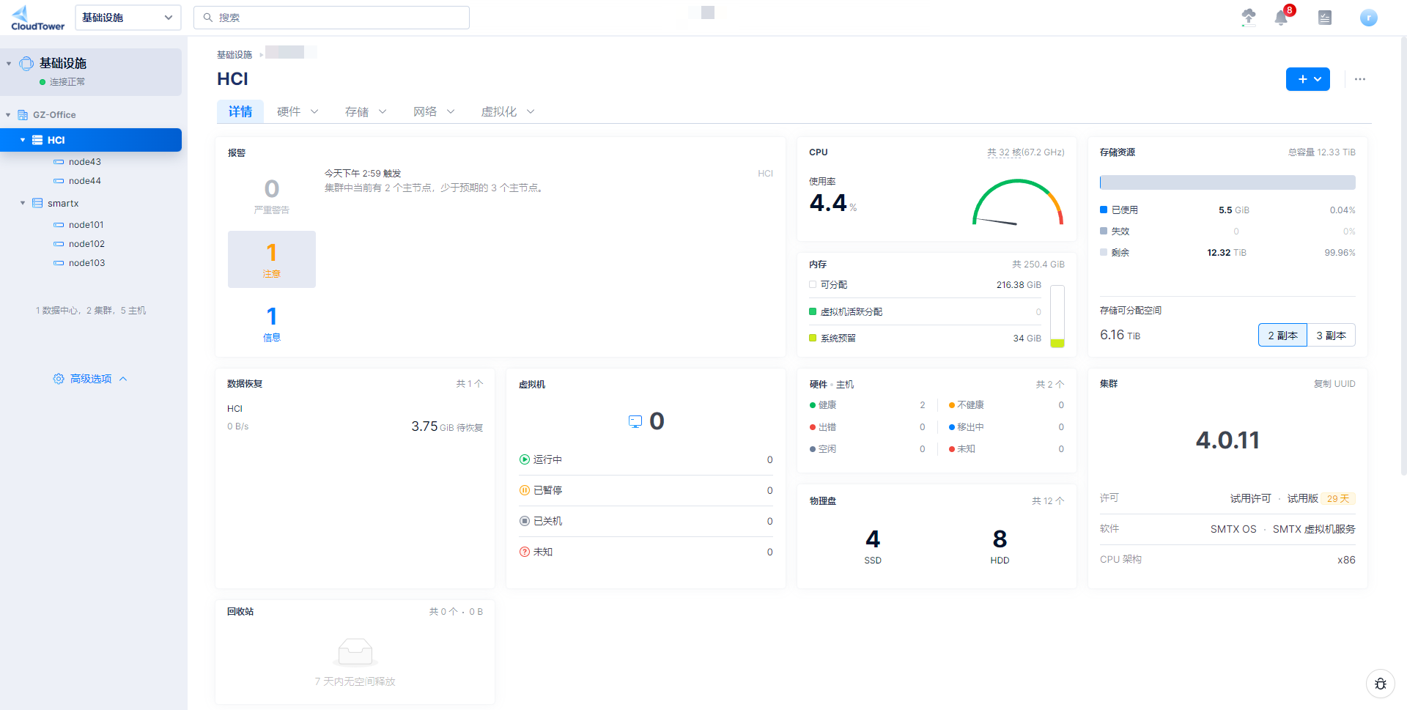This screenshot has height=710, width=1407.
Task: Select the 2 副本 replica option
Action: (x=1282, y=335)
